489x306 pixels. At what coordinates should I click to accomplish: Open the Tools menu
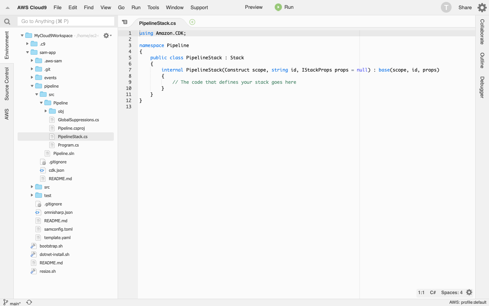pyautogui.click(x=153, y=7)
